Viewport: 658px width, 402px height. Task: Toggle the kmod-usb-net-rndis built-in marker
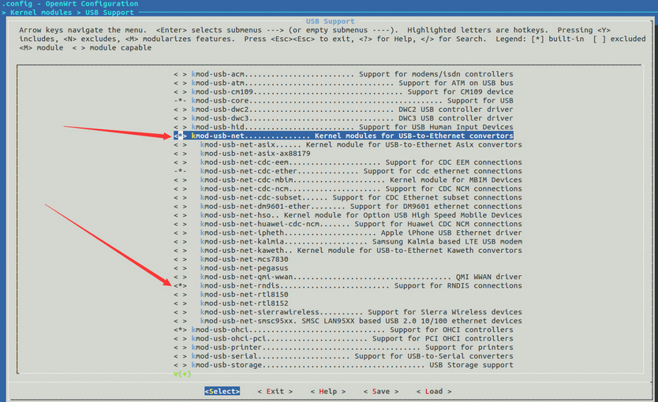tap(180, 285)
